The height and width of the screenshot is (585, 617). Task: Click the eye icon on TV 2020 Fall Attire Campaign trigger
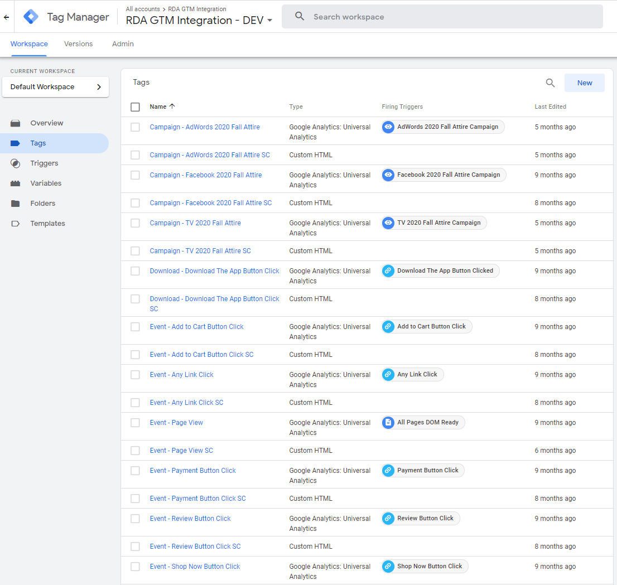click(388, 223)
